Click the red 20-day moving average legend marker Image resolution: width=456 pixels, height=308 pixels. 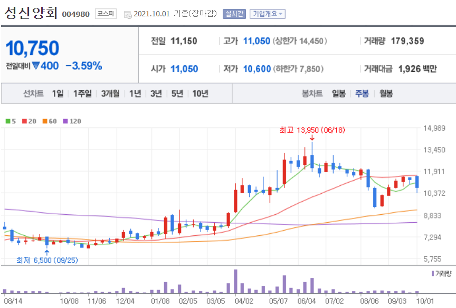24,121
